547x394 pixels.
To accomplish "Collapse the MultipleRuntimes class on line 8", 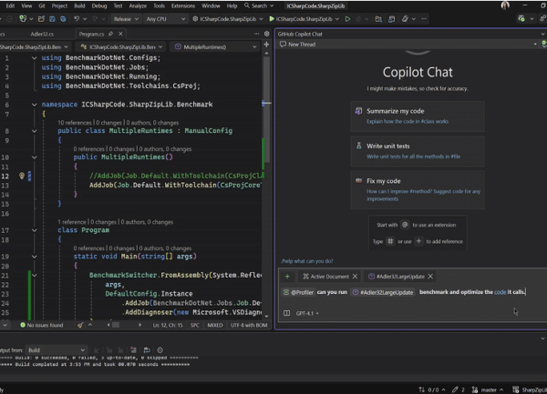I will coord(35,131).
